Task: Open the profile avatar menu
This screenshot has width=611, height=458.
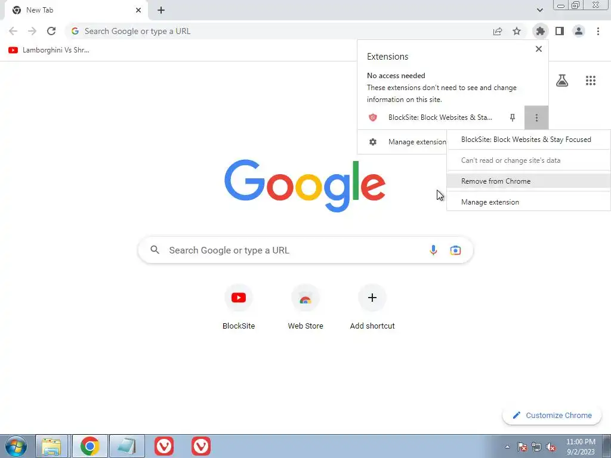Action: (x=579, y=31)
